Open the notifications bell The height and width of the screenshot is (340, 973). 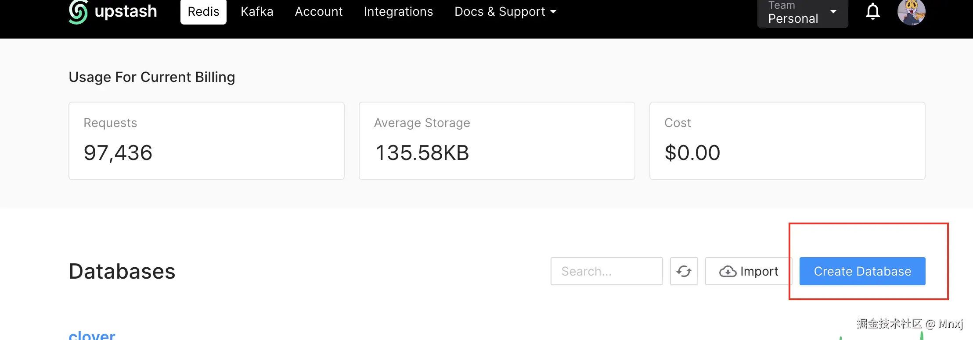872,12
